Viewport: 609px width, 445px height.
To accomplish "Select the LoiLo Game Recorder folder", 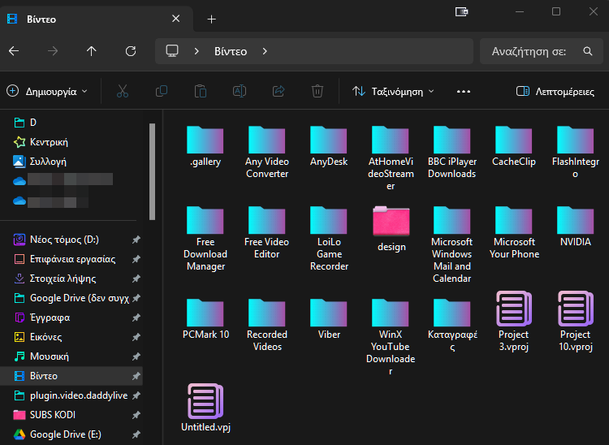I will (329, 239).
